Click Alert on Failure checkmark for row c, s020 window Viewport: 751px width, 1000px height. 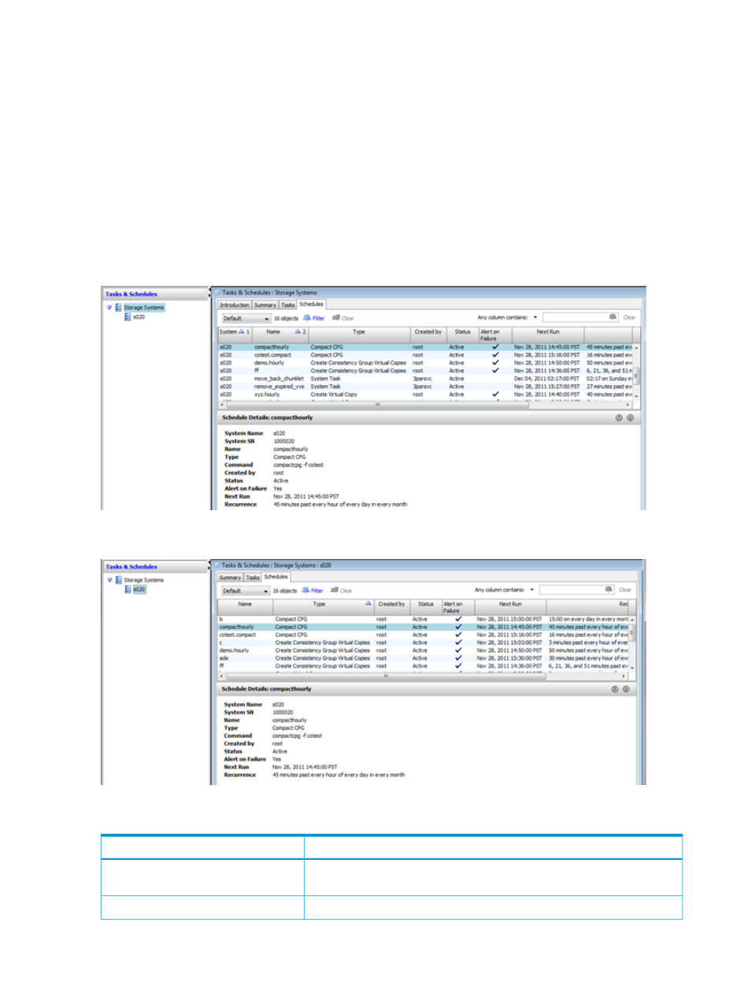pos(458,643)
